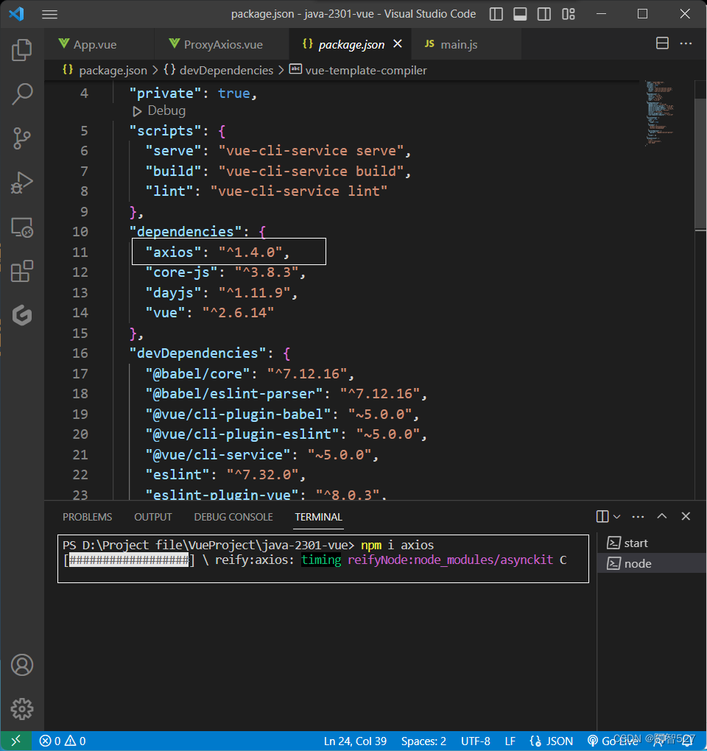707x751 pixels.
Task: Select the node terminal in the list
Action: tap(652, 564)
